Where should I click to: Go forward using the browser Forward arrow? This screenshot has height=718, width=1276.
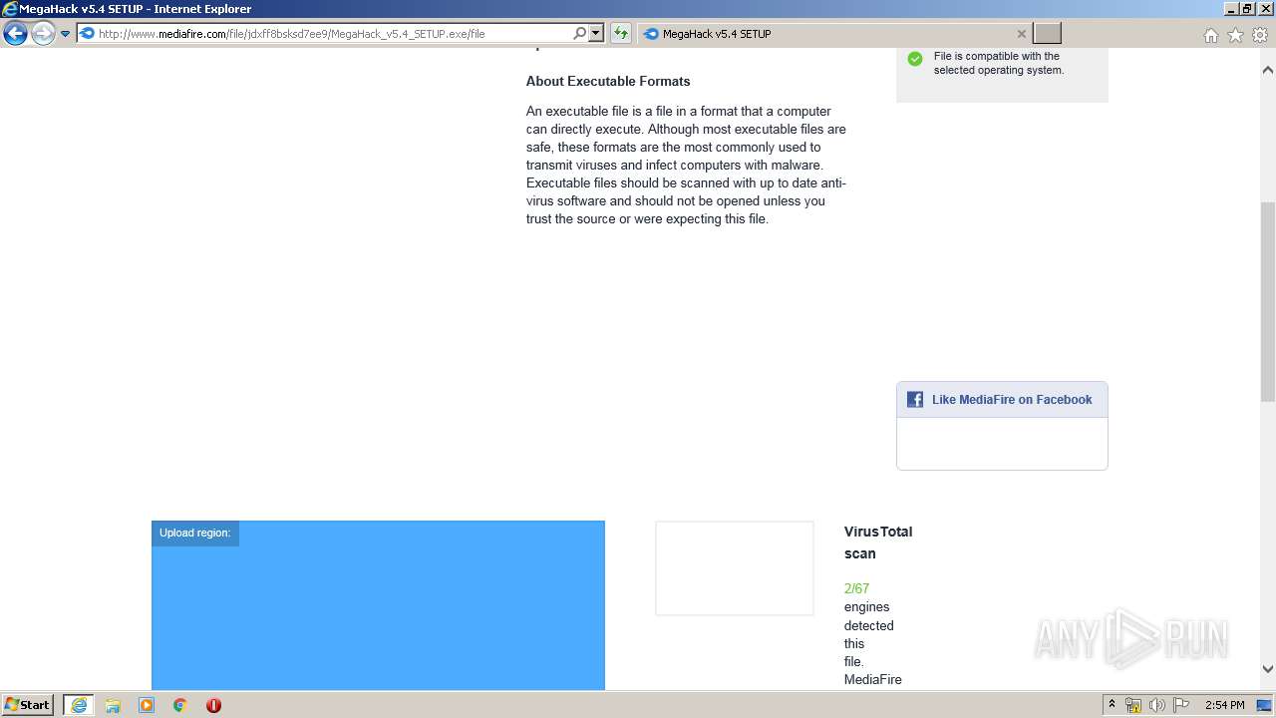pyautogui.click(x=43, y=34)
